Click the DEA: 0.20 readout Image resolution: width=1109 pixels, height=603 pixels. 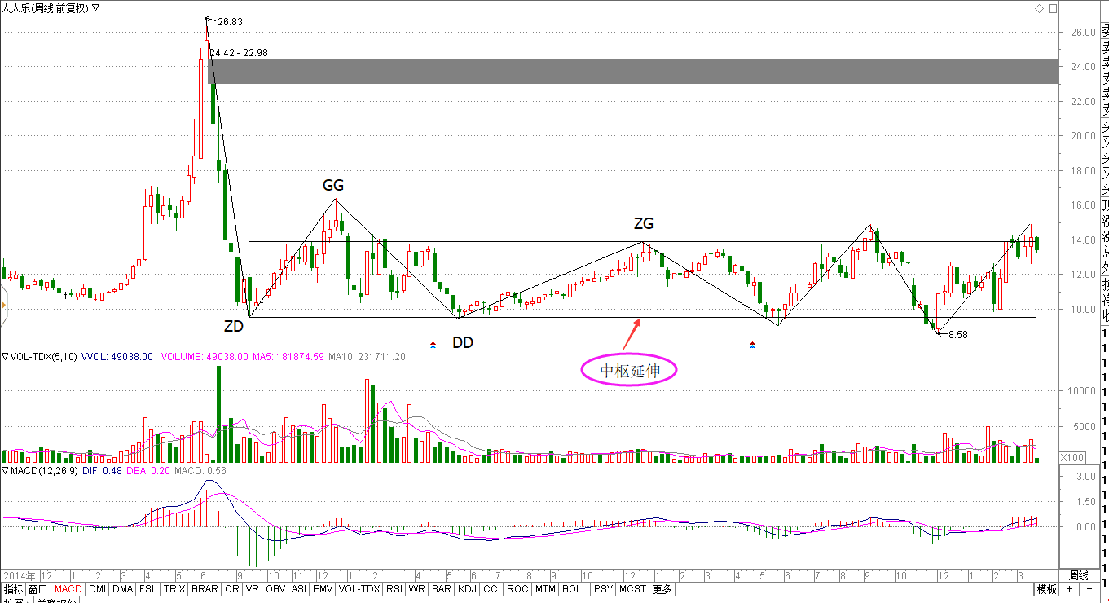click(x=149, y=471)
